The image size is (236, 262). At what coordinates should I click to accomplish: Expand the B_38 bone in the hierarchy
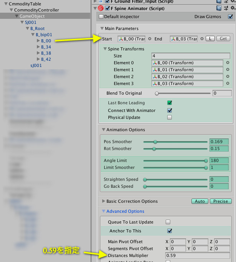pyautogui.click(x=38, y=53)
